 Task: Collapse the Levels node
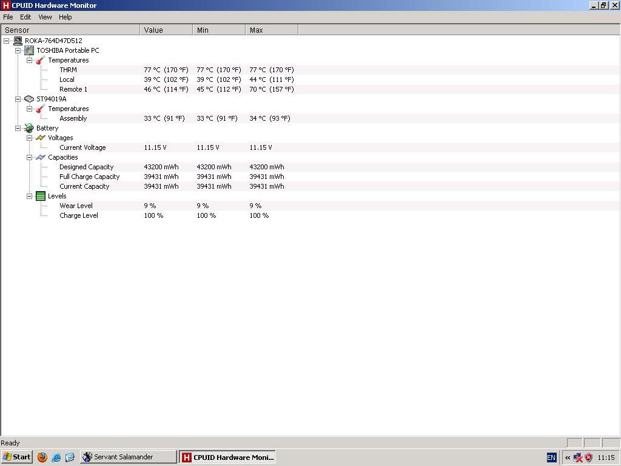pyautogui.click(x=29, y=196)
